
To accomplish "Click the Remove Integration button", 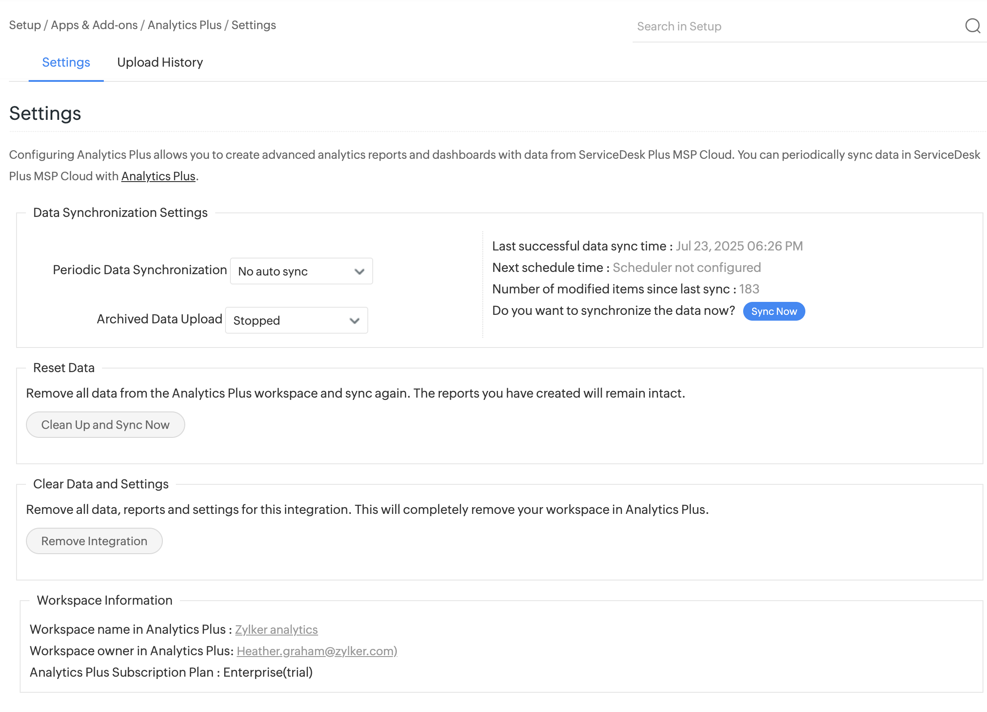I will pos(94,541).
